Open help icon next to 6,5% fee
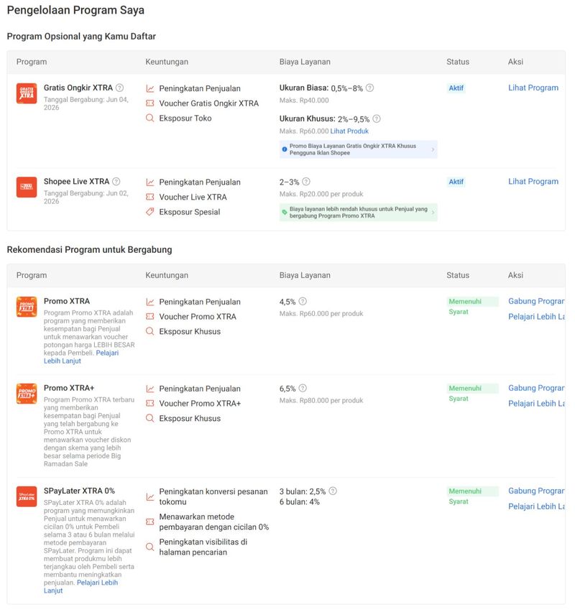 (x=303, y=388)
